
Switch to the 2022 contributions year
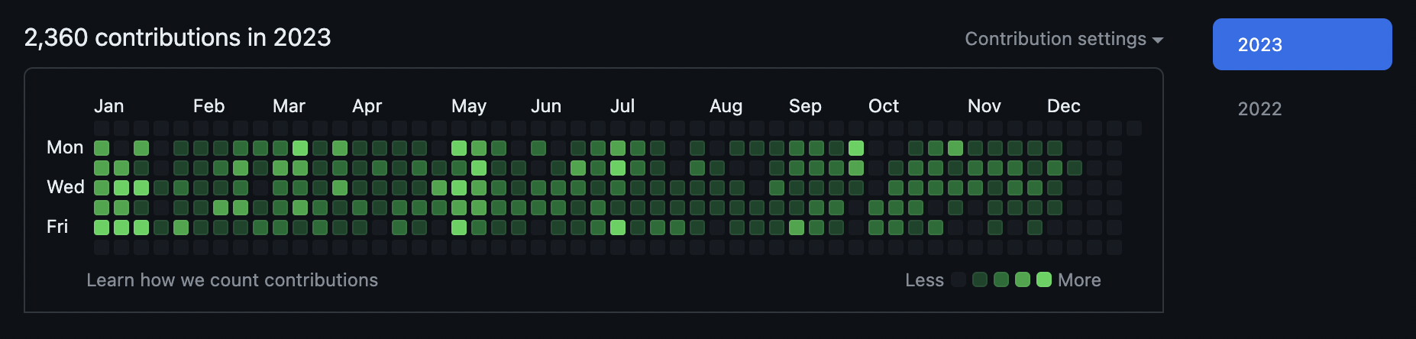pos(1260,108)
